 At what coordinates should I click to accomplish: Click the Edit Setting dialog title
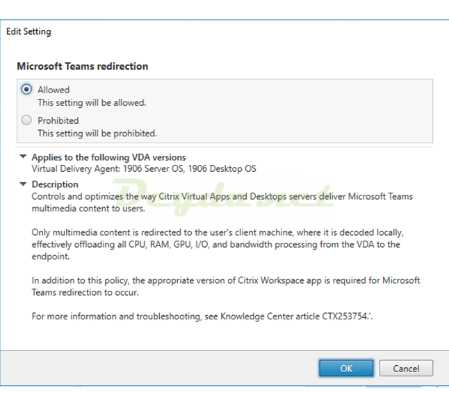[28, 31]
